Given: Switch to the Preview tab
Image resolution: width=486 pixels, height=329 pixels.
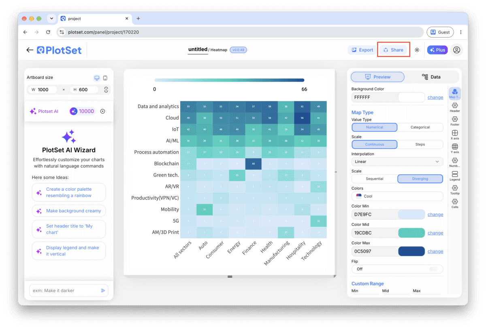Looking at the screenshot, I should pyautogui.click(x=377, y=77).
